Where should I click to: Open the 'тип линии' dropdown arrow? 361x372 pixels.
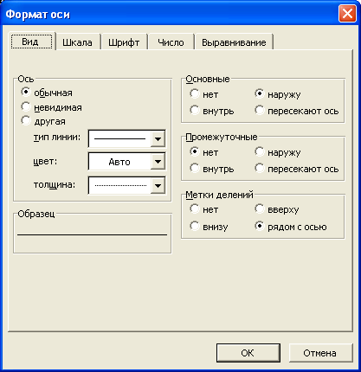coord(158,138)
